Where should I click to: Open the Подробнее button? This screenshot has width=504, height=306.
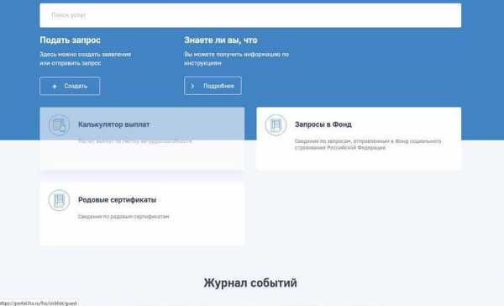coord(213,86)
